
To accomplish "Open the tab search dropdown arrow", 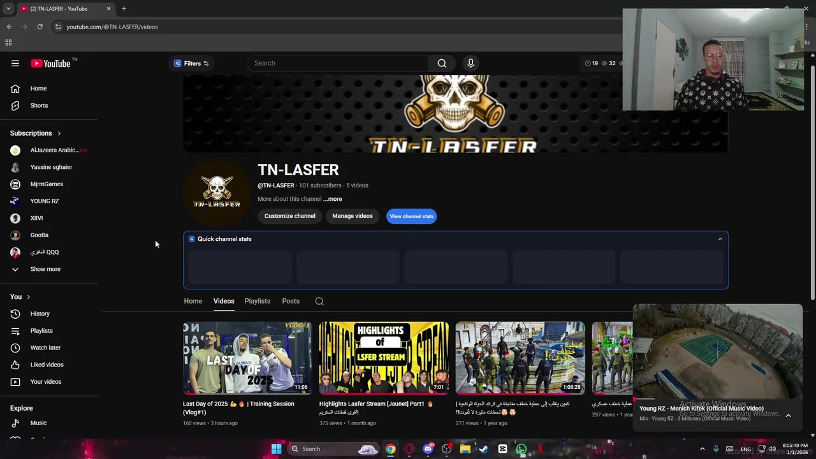I will click(8, 8).
